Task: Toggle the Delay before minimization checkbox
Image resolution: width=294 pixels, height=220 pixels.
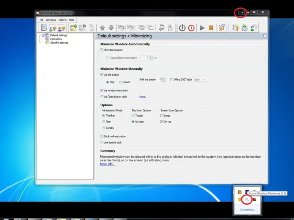Action: click(x=107, y=58)
